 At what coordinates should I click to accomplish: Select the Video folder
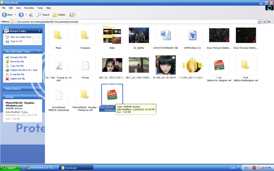tap(112, 37)
